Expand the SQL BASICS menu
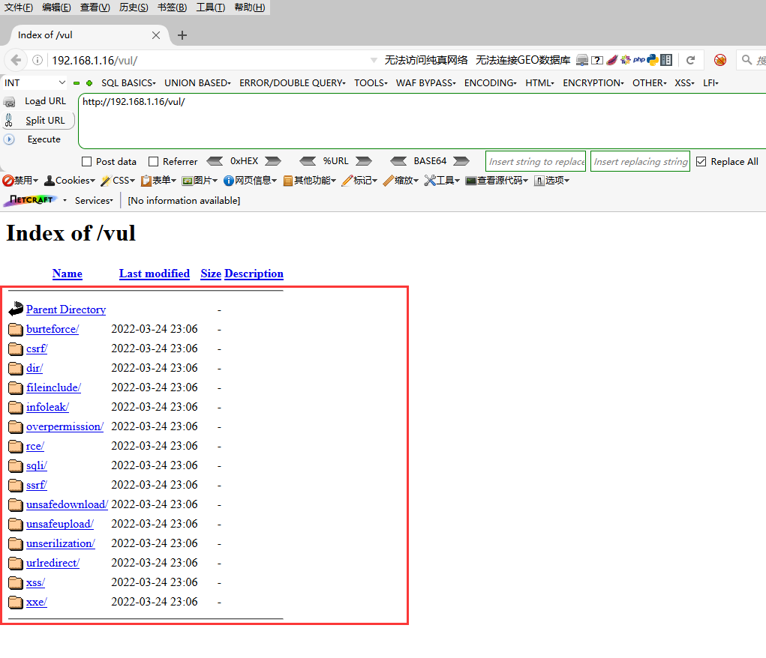 tap(128, 83)
